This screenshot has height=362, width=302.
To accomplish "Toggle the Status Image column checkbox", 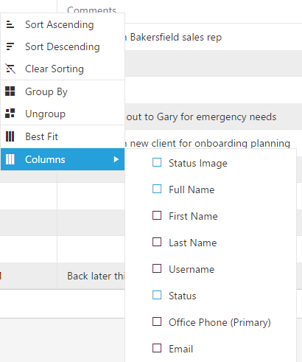I will pos(157,162).
